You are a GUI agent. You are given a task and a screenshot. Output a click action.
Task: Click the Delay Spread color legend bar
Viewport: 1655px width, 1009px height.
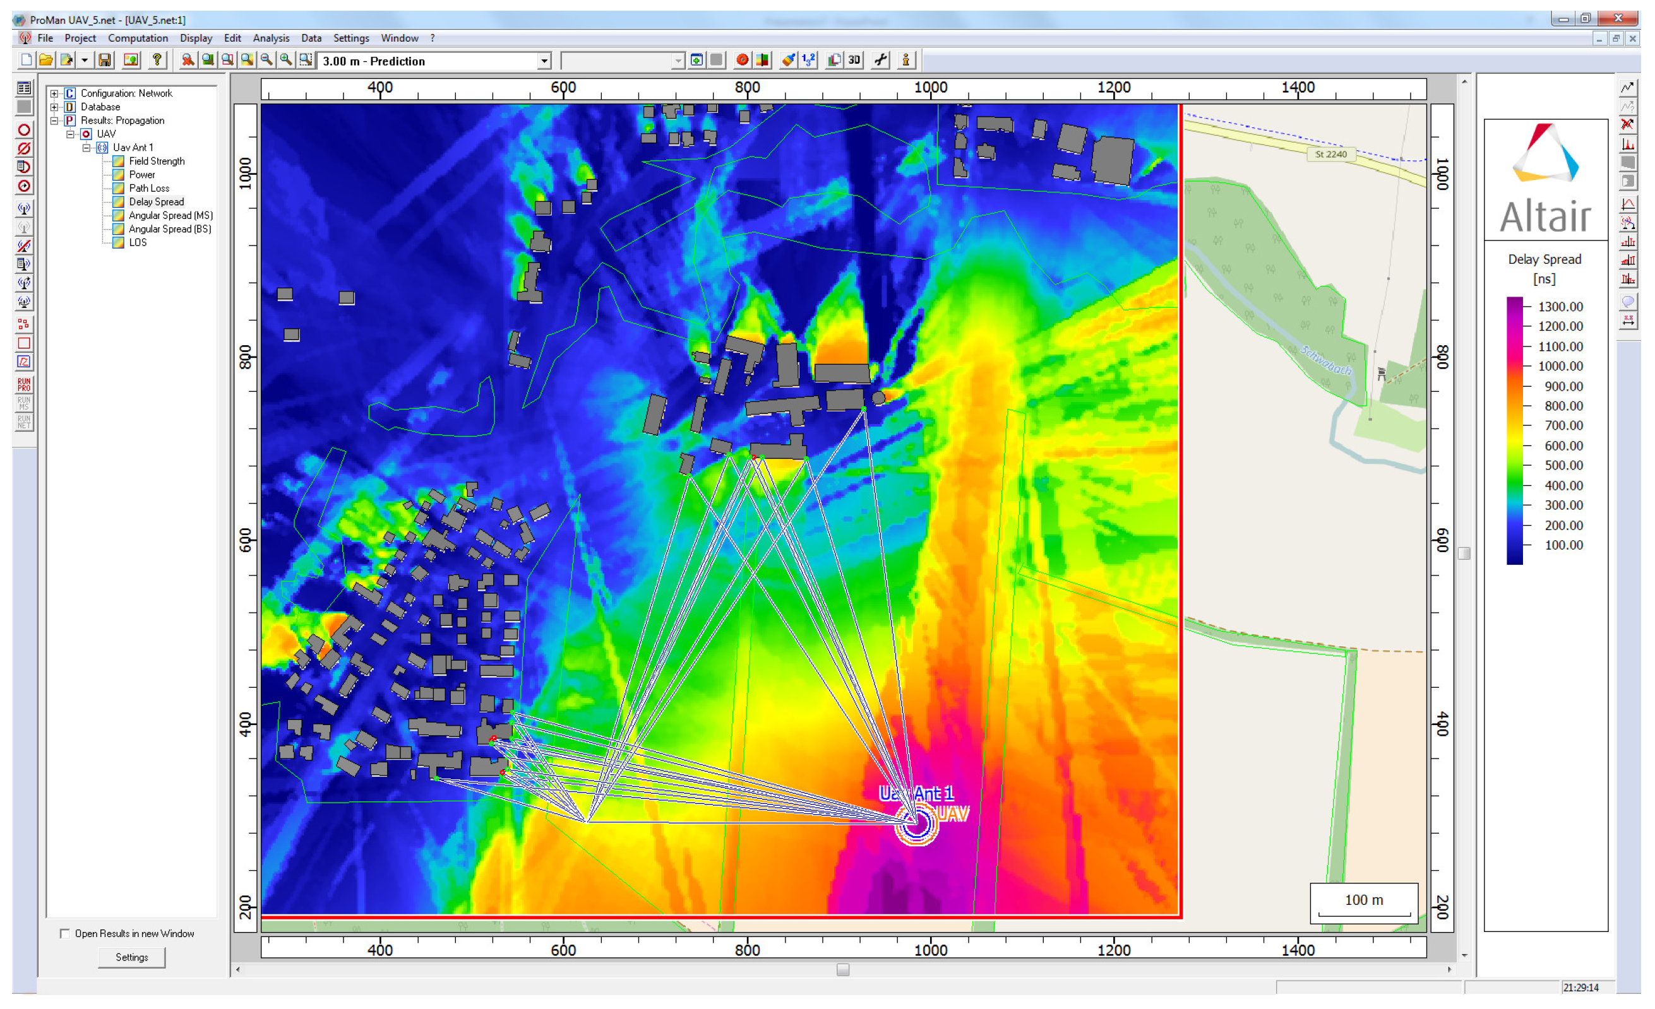click(x=1515, y=430)
